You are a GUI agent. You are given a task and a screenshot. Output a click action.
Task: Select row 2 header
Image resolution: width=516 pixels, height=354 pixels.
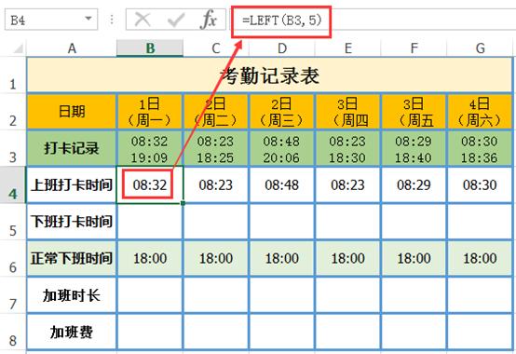(x=13, y=112)
